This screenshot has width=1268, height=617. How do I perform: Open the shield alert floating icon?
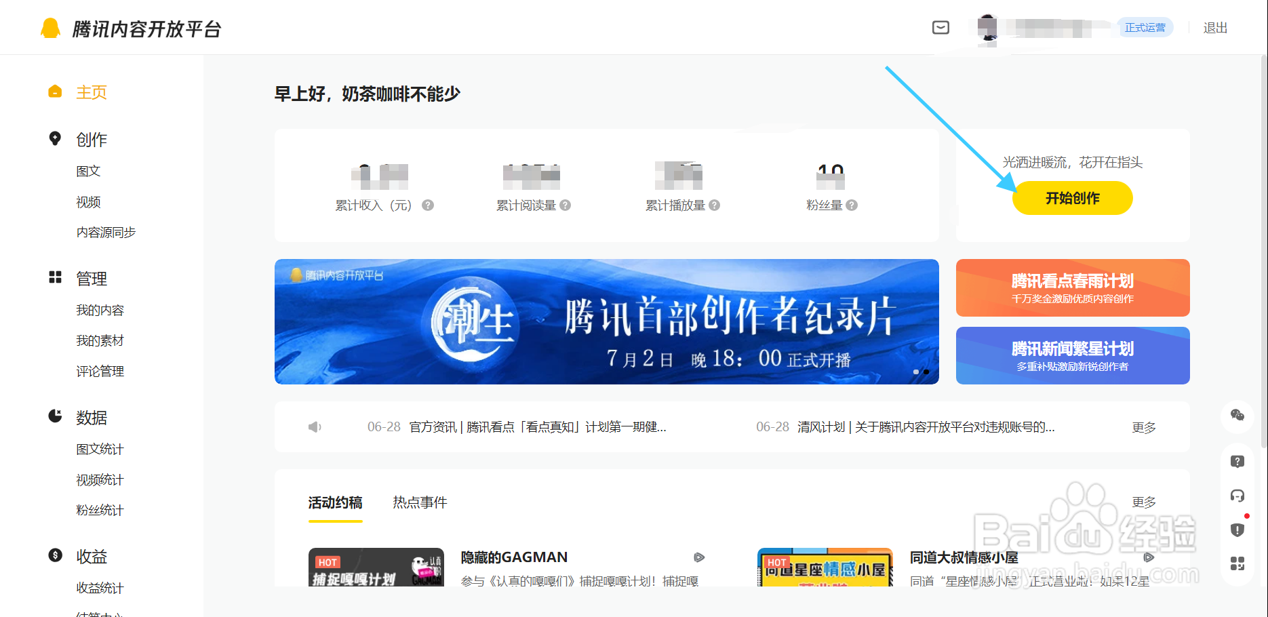pyautogui.click(x=1237, y=530)
